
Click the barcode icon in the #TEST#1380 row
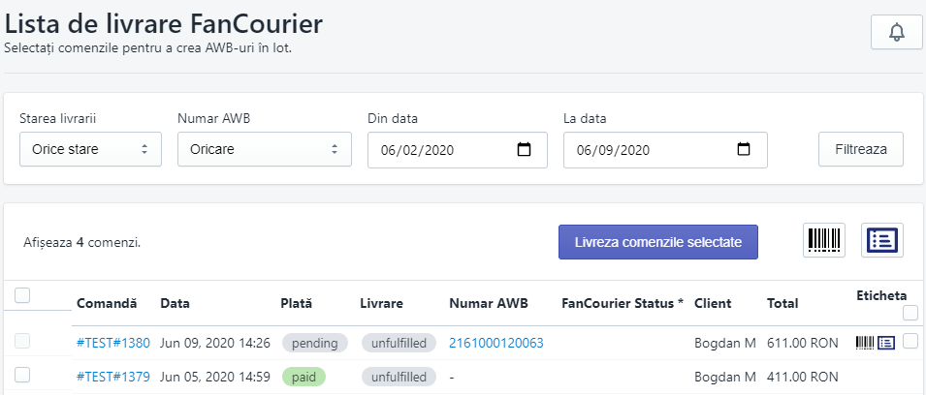pos(865,343)
